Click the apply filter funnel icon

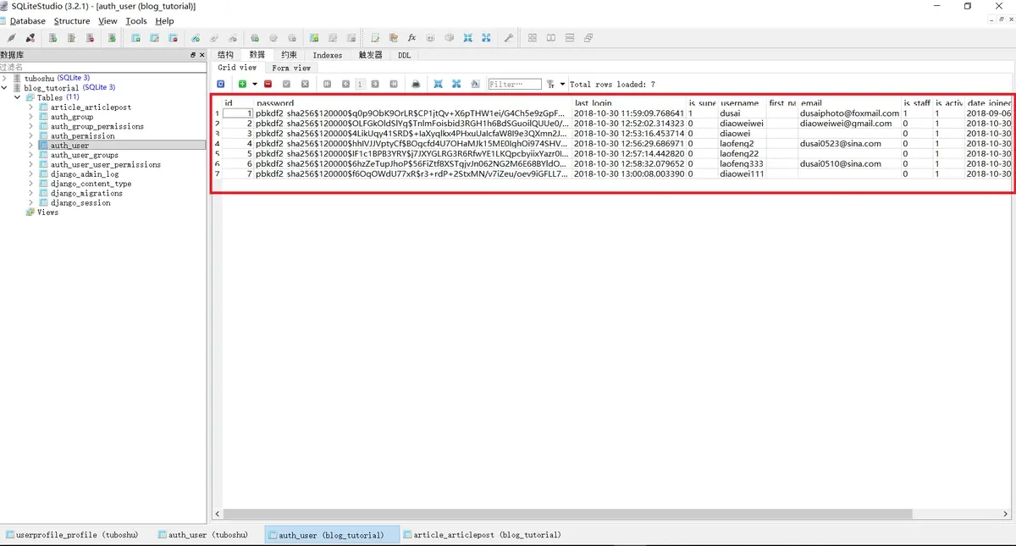(x=550, y=85)
